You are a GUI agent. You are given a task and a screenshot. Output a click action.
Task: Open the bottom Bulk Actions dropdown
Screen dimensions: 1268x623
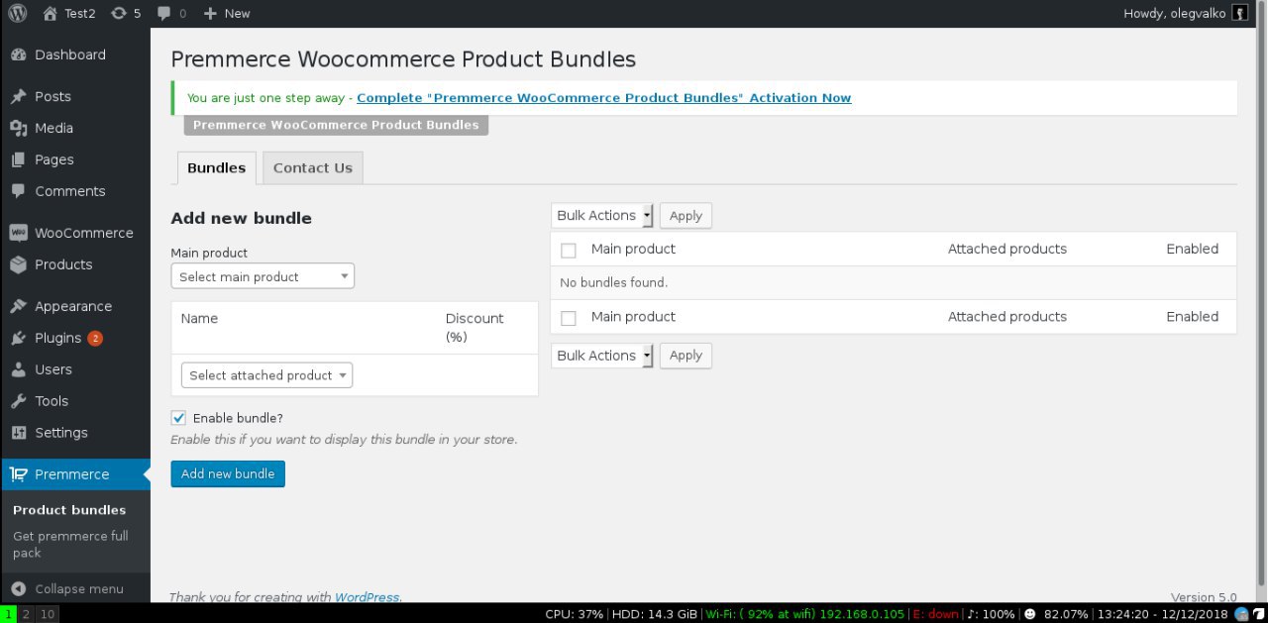pos(602,356)
